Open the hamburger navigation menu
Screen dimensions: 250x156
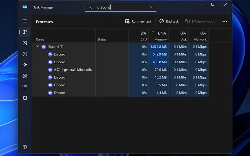25,21
